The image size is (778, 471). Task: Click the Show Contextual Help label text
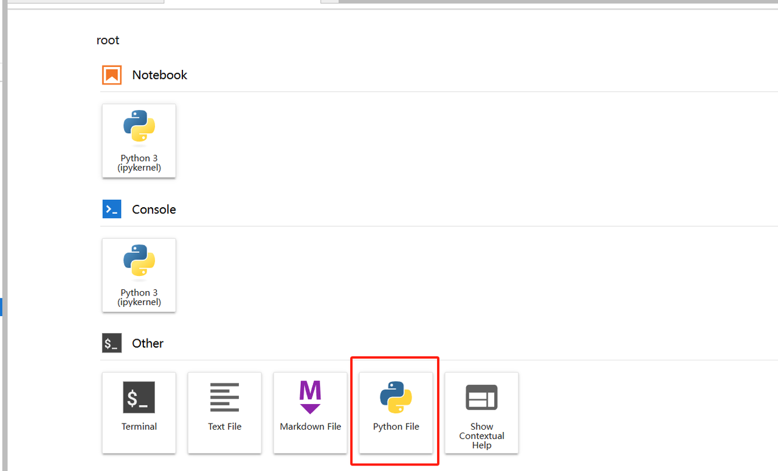pyautogui.click(x=481, y=436)
